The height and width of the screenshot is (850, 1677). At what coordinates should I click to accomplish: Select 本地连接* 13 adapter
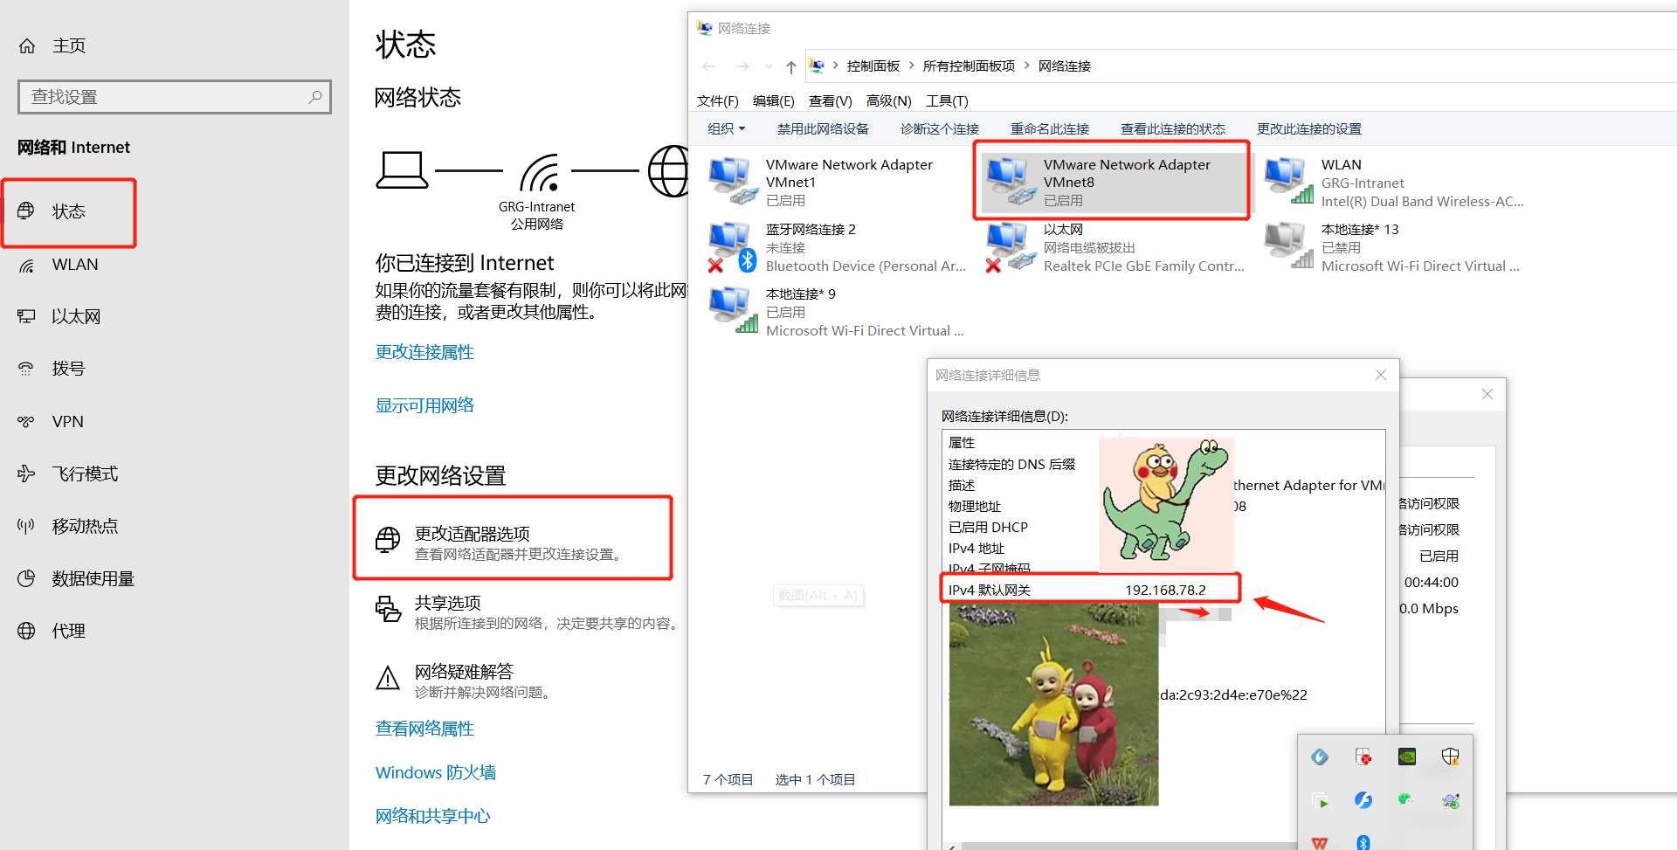tap(1394, 247)
